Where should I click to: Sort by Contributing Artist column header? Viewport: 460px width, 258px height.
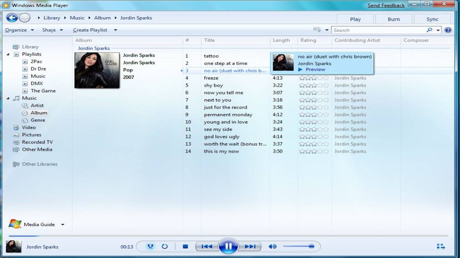point(357,40)
